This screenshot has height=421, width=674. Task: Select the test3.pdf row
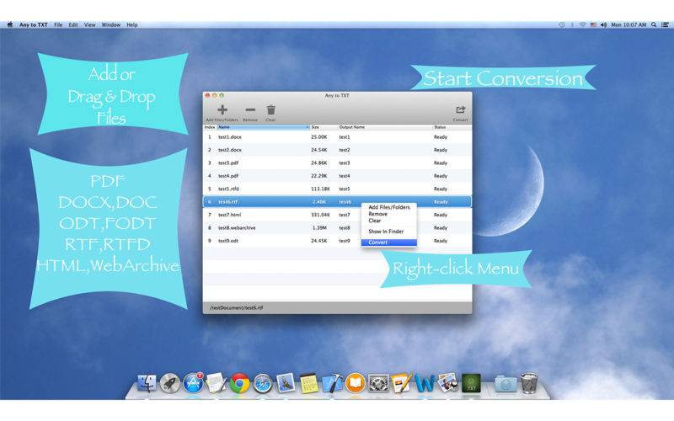[x=338, y=163]
